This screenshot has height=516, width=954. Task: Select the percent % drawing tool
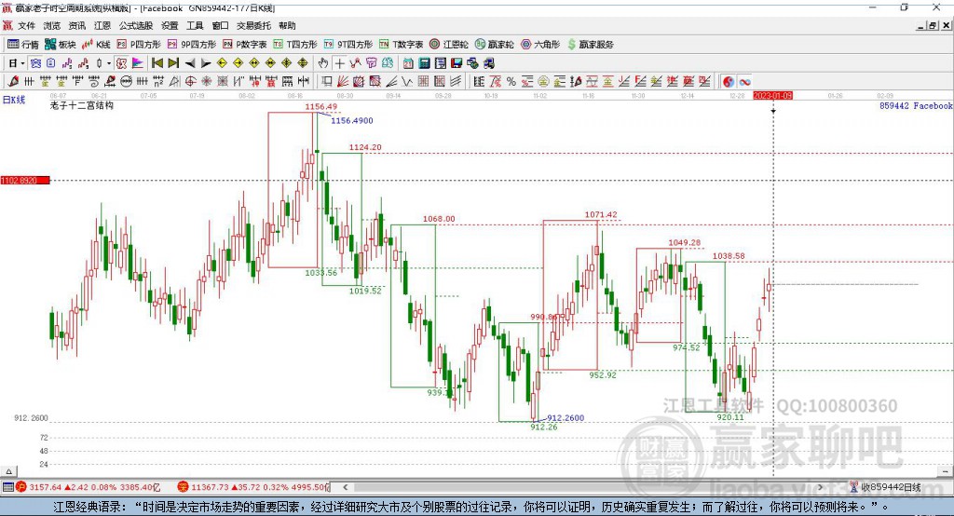pos(511,82)
